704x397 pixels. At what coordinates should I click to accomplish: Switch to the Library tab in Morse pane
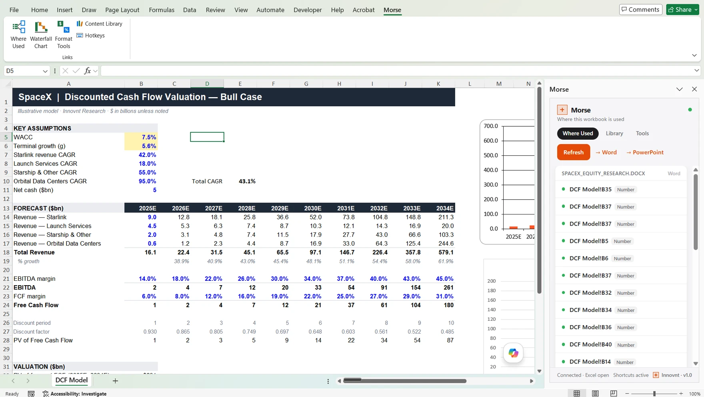614,133
